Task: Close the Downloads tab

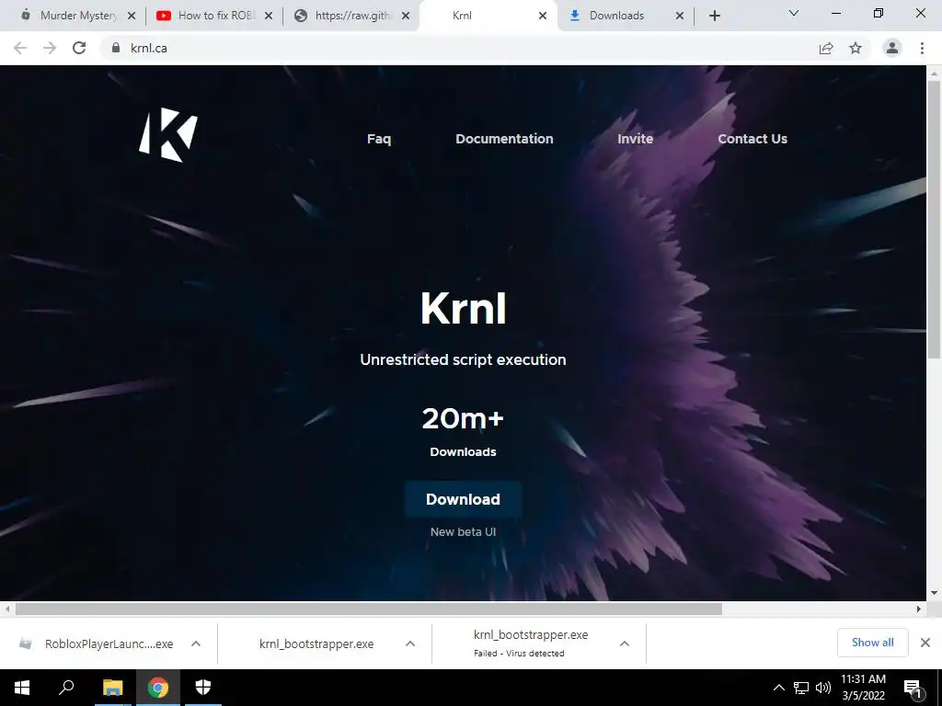Action: (680, 17)
